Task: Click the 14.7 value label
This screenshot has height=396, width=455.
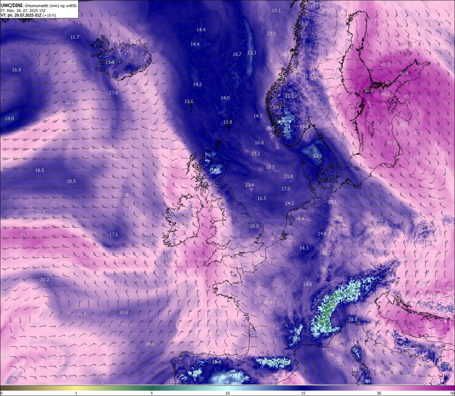Action: coord(258,116)
